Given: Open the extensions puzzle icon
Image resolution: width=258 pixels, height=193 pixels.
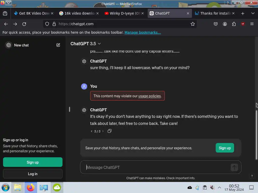Looking at the screenshot, I should (234, 24).
